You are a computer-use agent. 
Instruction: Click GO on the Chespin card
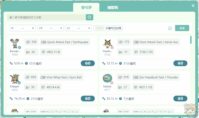(88, 98)
